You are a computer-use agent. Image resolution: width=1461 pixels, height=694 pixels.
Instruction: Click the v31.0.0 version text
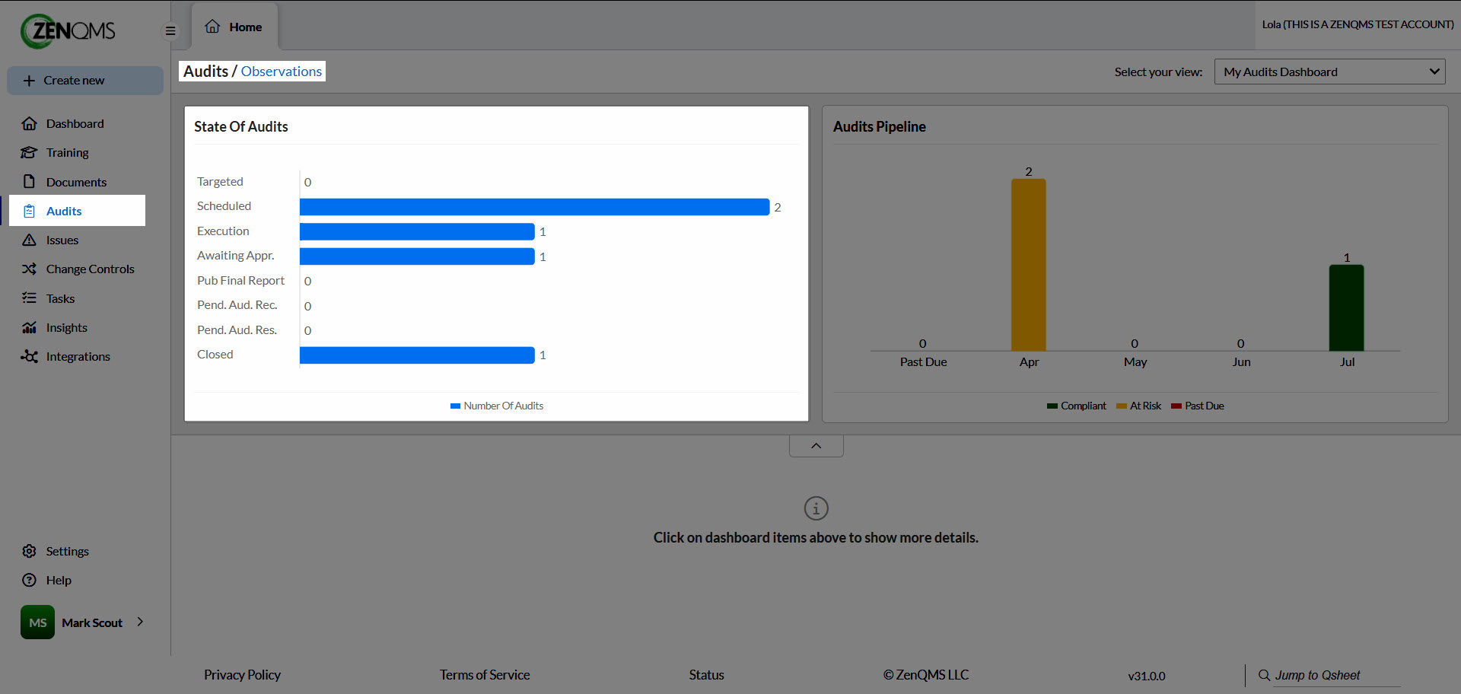1146,676
